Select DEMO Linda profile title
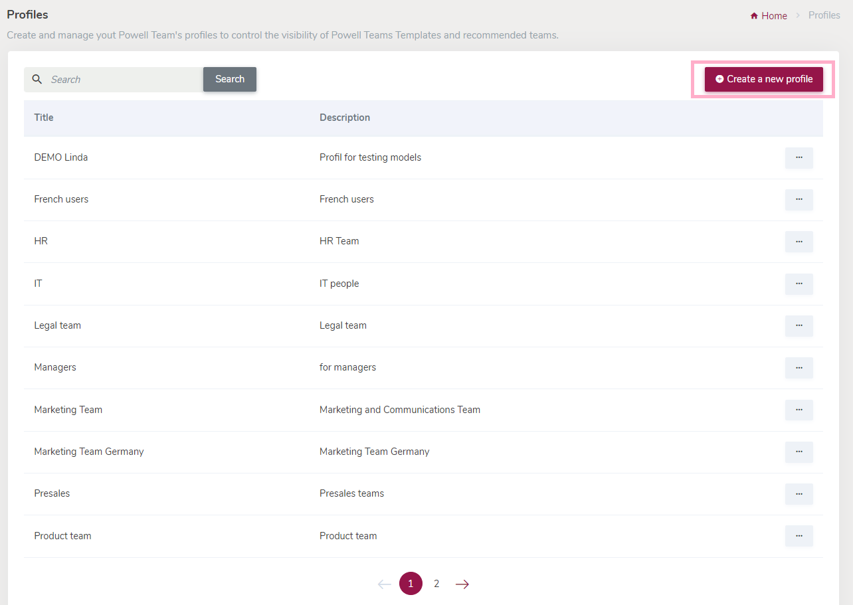Image resolution: width=853 pixels, height=605 pixels. (x=61, y=157)
